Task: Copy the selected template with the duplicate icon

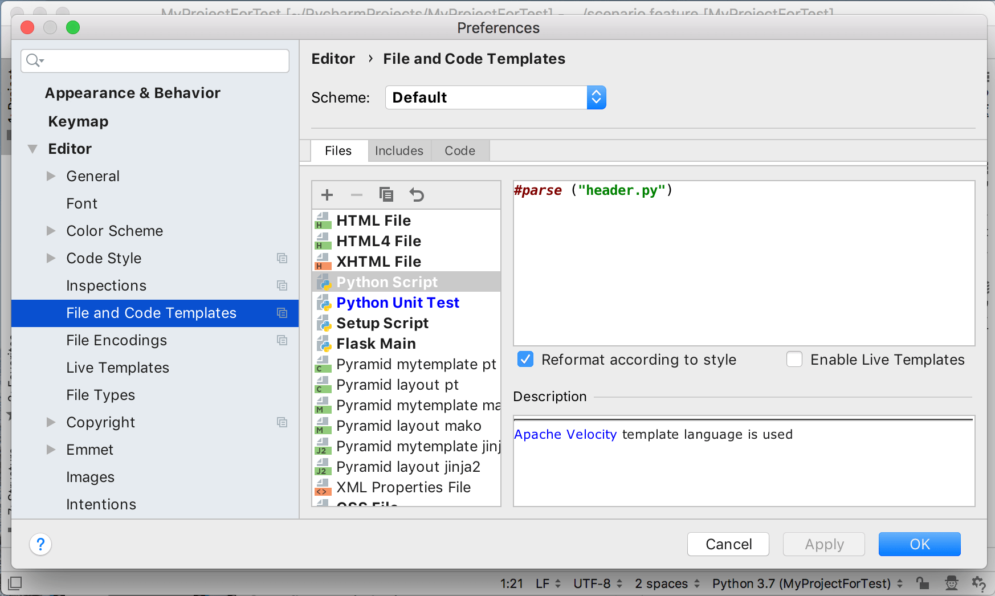Action: [x=387, y=194]
